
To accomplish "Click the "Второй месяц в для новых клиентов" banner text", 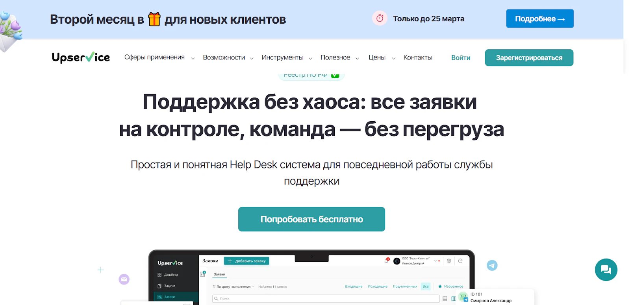I will pyautogui.click(x=168, y=19).
